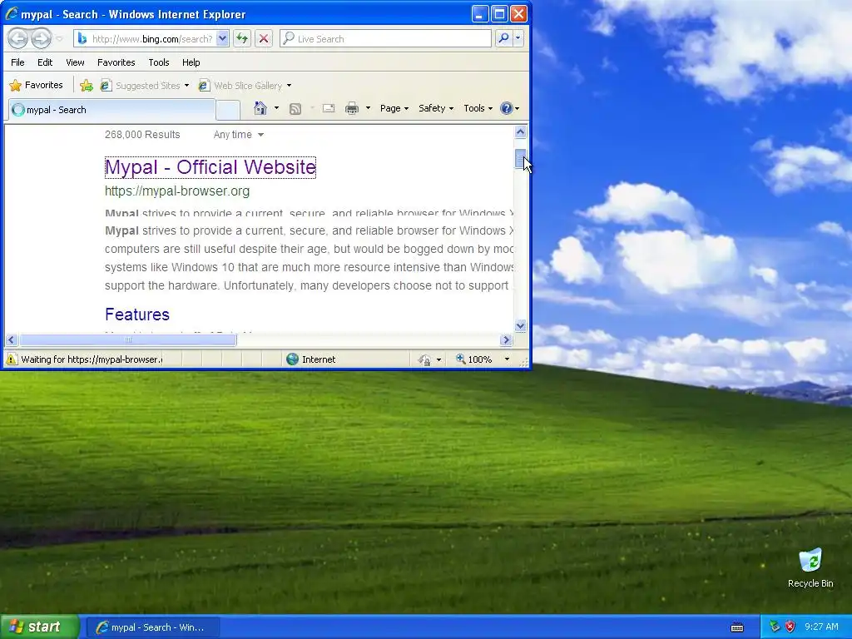Image resolution: width=852 pixels, height=639 pixels.
Task: Open the Features link
Action: point(137,315)
